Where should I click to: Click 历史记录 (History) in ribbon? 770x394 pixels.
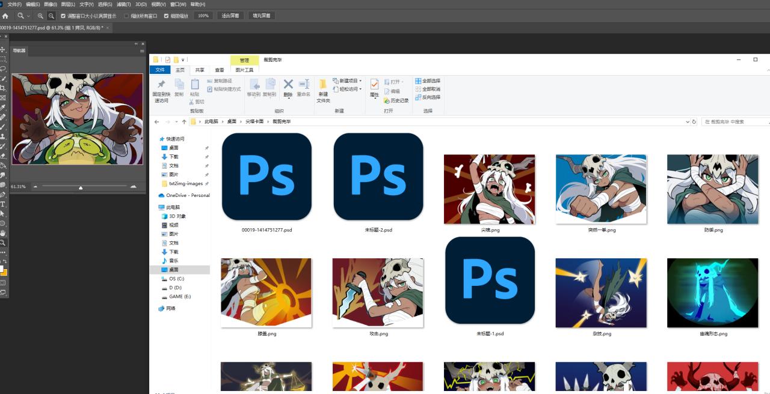click(396, 100)
